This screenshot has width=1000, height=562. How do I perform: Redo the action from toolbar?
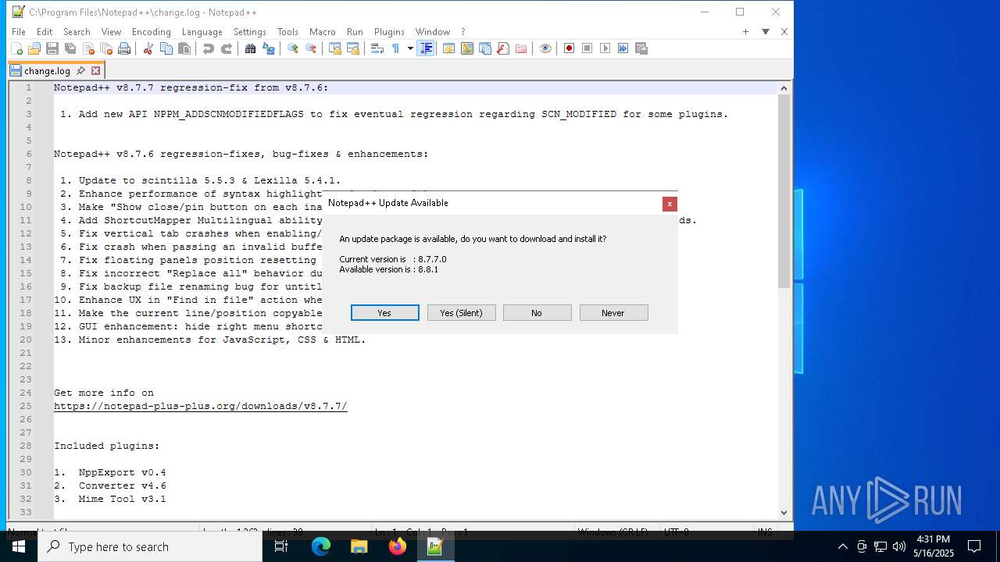[227, 48]
